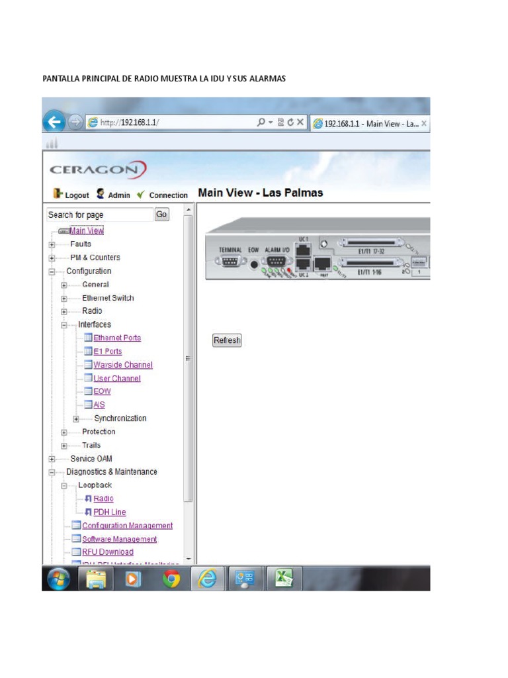Collapse the Interfaces tree node
The height and width of the screenshot is (678, 508).
(64, 324)
